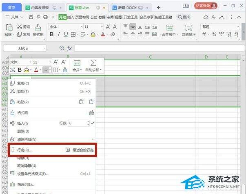Toggle bottom vertical alignment in ribbon

[140, 27]
